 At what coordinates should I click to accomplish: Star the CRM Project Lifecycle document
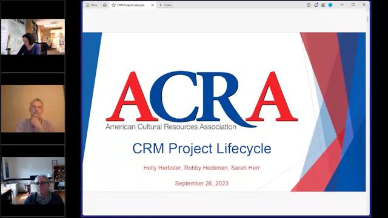113,5
